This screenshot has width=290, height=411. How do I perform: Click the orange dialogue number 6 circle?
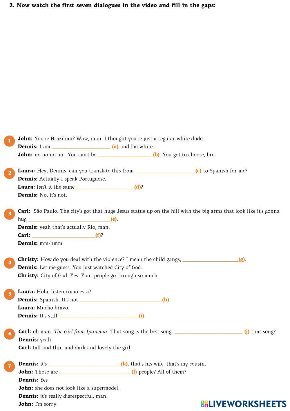9,334
